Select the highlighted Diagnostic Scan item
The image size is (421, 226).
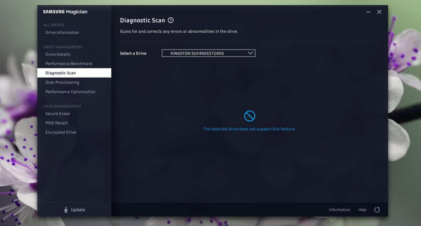click(x=74, y=73)
